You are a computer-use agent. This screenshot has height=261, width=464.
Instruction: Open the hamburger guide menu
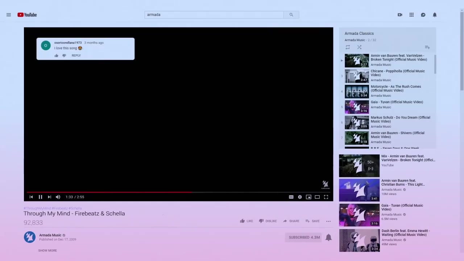[9, 15]
